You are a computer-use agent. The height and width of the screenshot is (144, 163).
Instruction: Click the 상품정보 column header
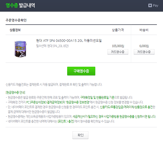tap(15, 30)
